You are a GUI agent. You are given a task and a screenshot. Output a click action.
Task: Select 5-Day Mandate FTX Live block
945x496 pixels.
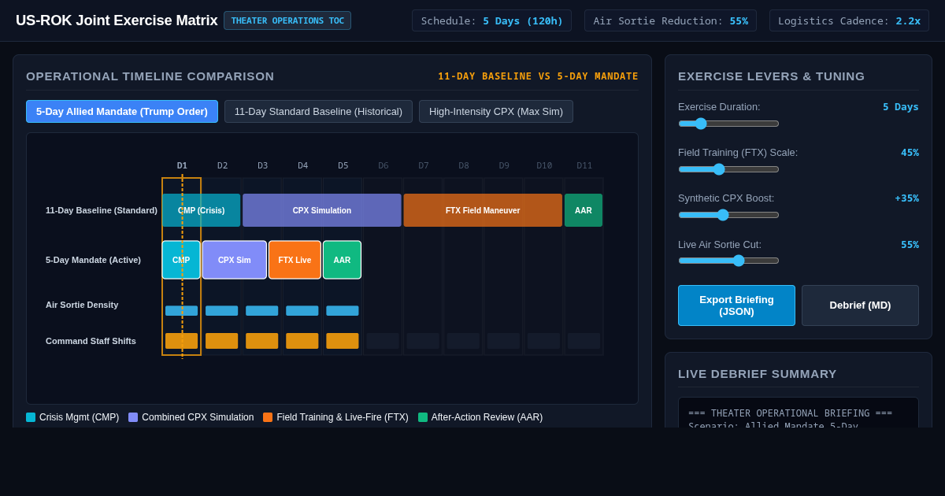pyautogui.click(x=295, y=260)
